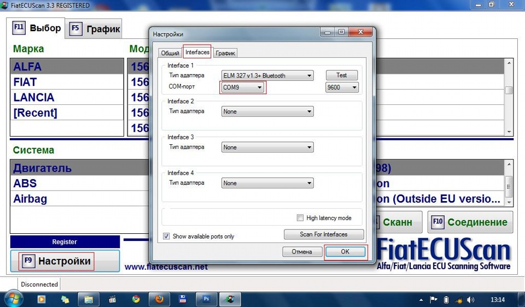
Task: Select the FiatECUScan taskbar icon
Action: (230, 299)
